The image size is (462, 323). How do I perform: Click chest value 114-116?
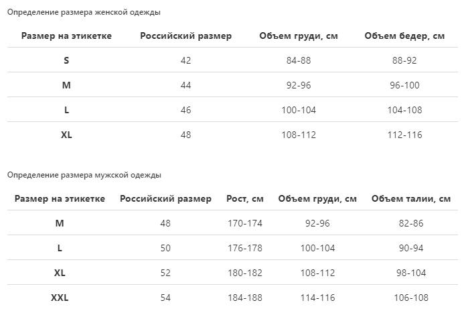[317, 298]
